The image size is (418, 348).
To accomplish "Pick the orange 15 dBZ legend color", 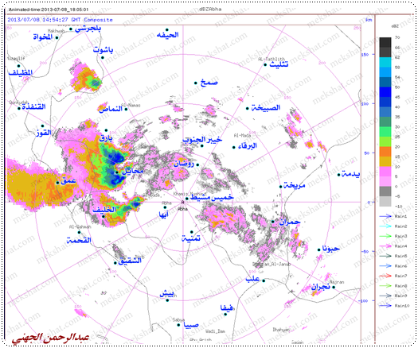I will pos(385,152).
